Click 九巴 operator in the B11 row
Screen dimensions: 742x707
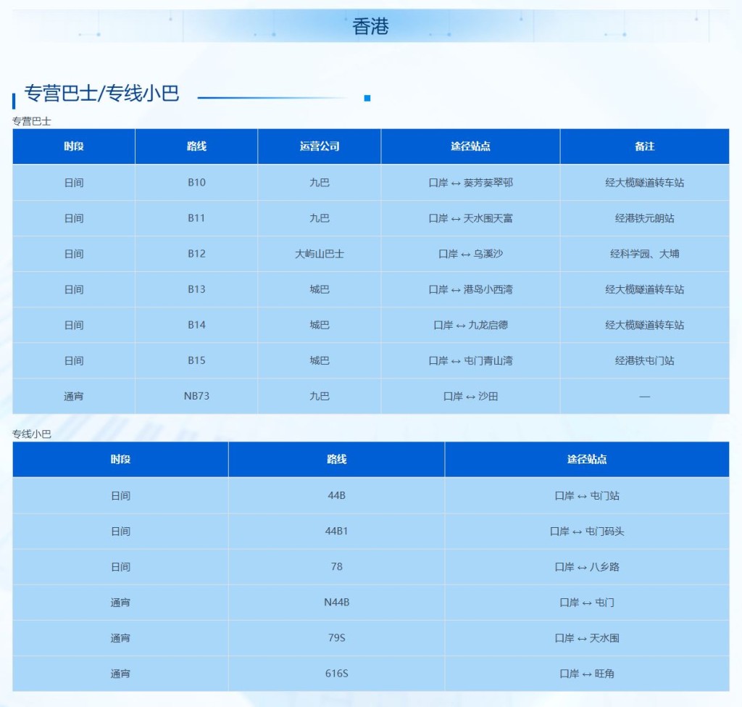(320, 218)
